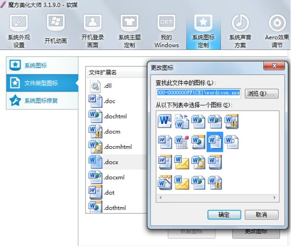
Task: Switch to 文件类型图标 sidebar tab
Action: pyautogui.click(x=42, y=83)
